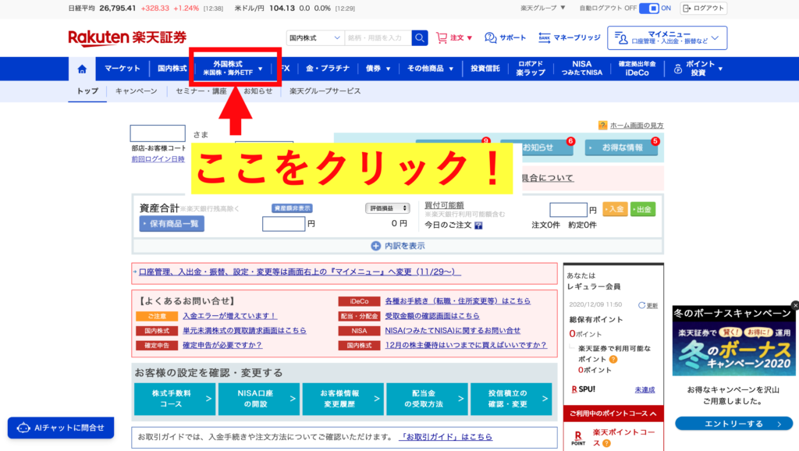Click the SPU 未達成 link

(x=645, y=390)
